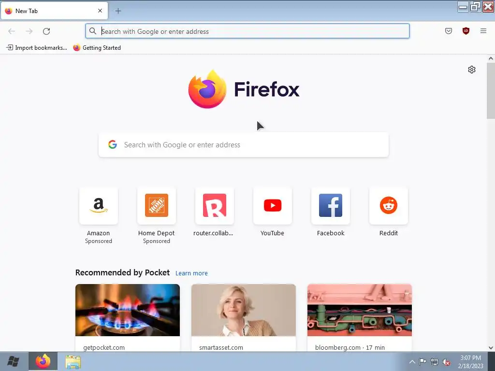Click the network tray icon
This screenshot has height=371, width=495.
coord(435,362)
